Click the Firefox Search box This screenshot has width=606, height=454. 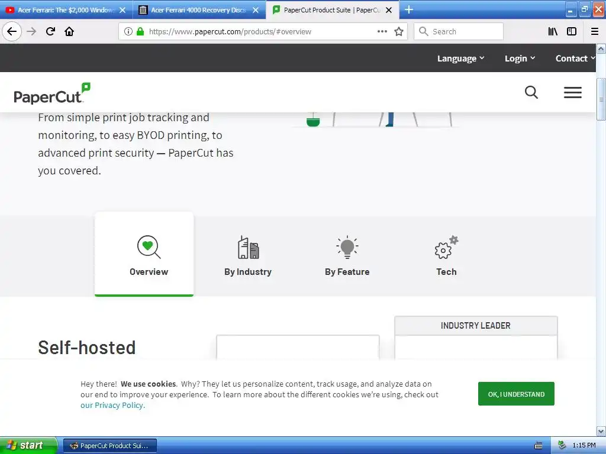(x=459, y=31)
